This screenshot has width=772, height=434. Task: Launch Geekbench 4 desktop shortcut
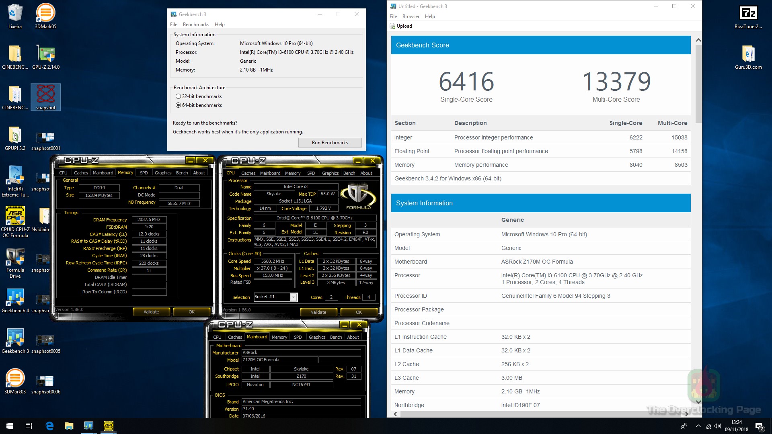click(15, 297)
